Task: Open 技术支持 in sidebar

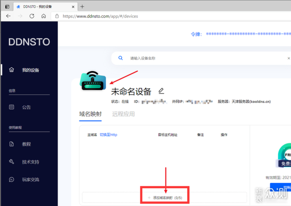Action: [30, 162]
